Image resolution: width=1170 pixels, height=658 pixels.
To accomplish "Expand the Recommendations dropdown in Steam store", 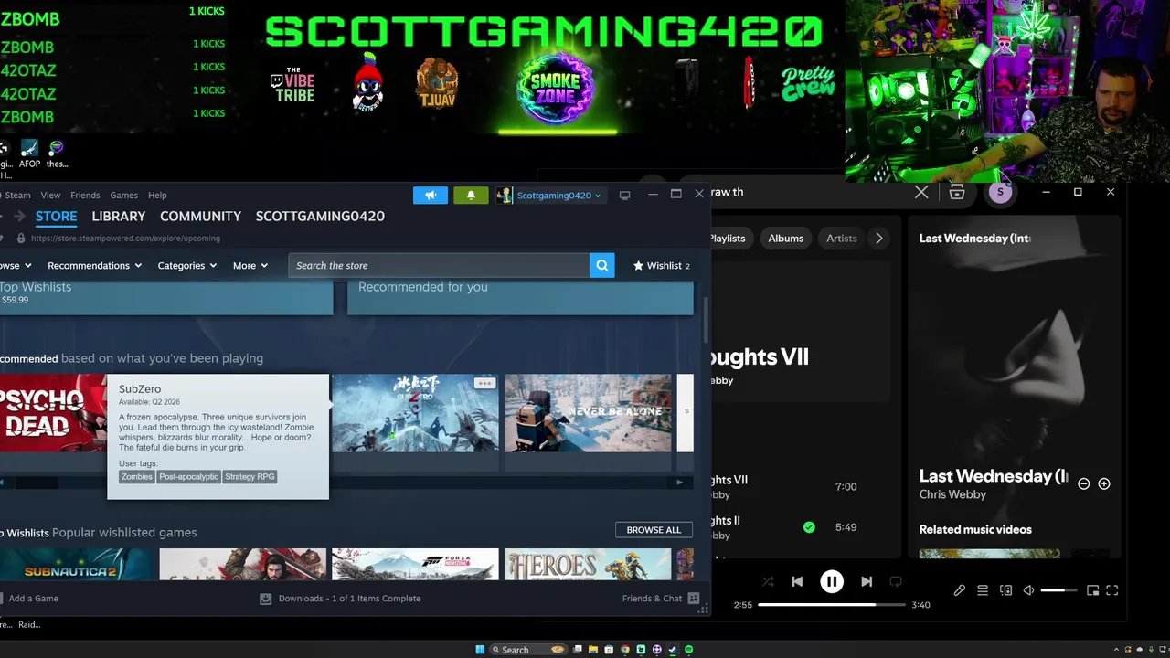I will (94, 265).
